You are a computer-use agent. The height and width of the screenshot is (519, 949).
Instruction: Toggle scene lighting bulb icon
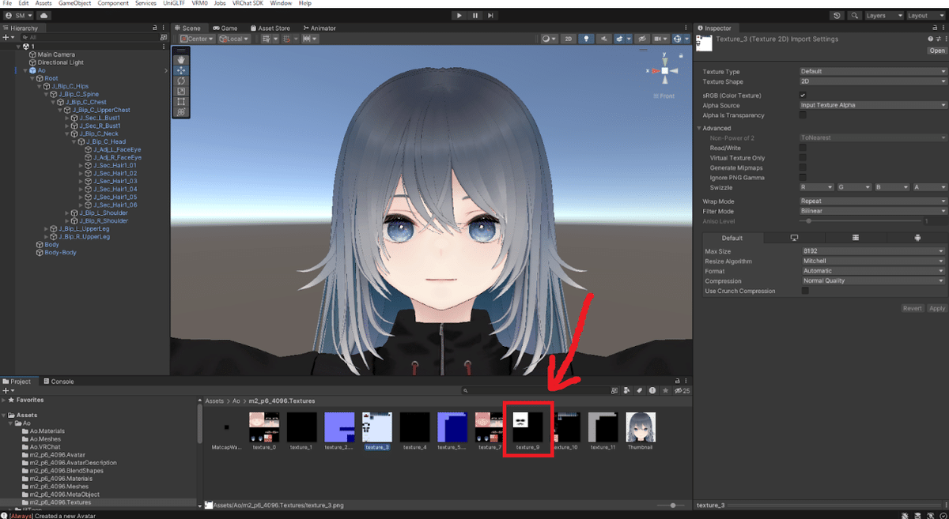(586, 39)
